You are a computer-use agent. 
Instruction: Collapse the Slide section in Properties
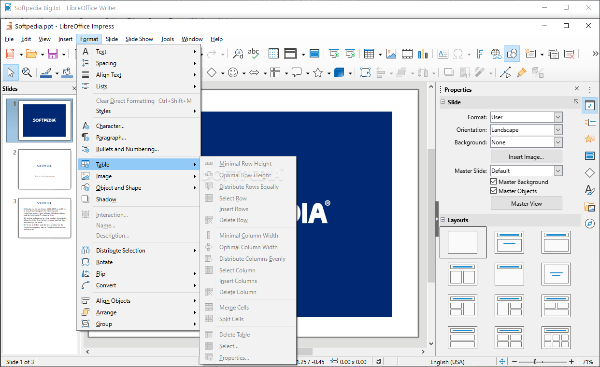(443, 102)
